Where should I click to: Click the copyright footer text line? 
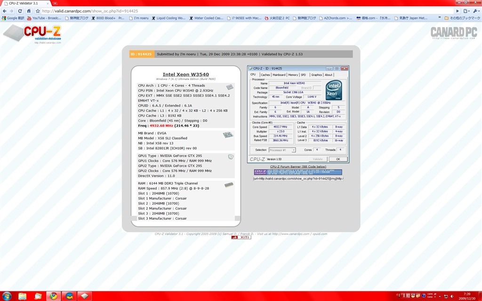point(241,234)
